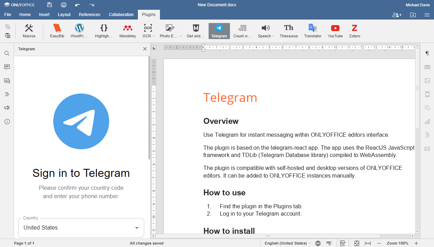Open the Macros plugin
Screen dimensions: 434x247
click(x=29, y=31)
